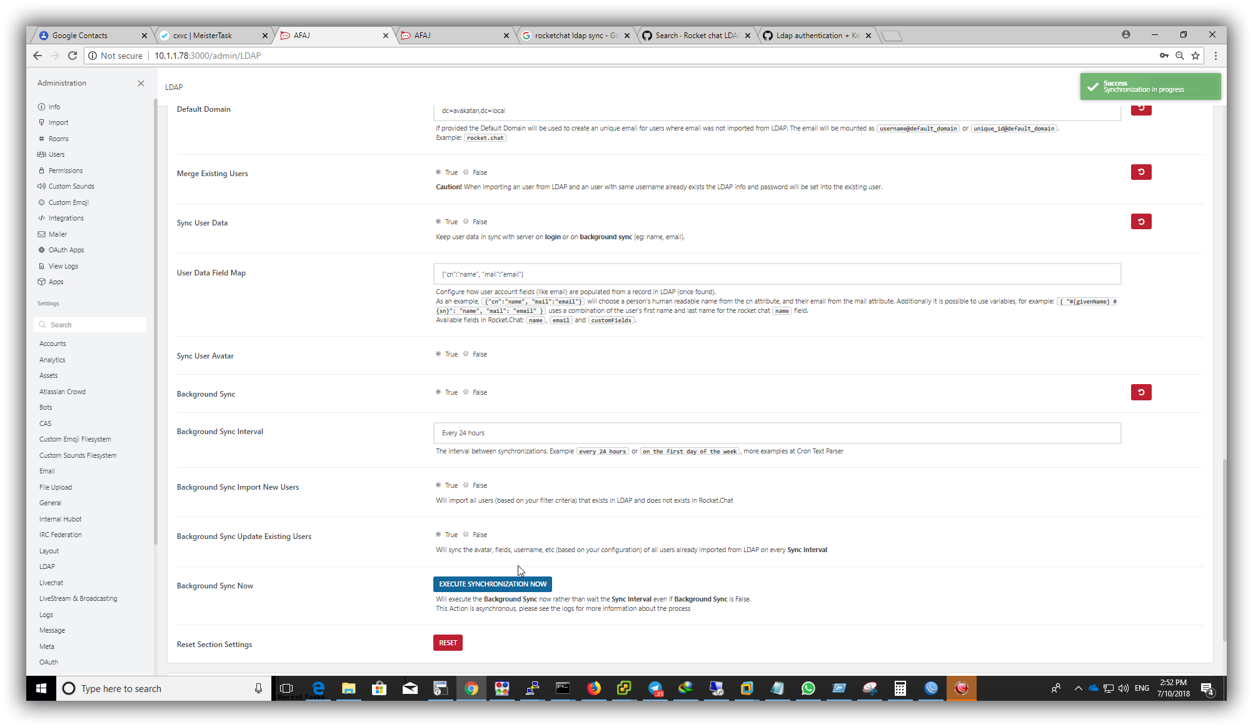This screenshot has height=727, width=1253.
Task: Open Chrome's three-dot menu
Action: tap(1215, 56)
